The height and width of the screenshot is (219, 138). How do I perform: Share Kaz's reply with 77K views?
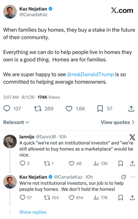pos(132,198)
